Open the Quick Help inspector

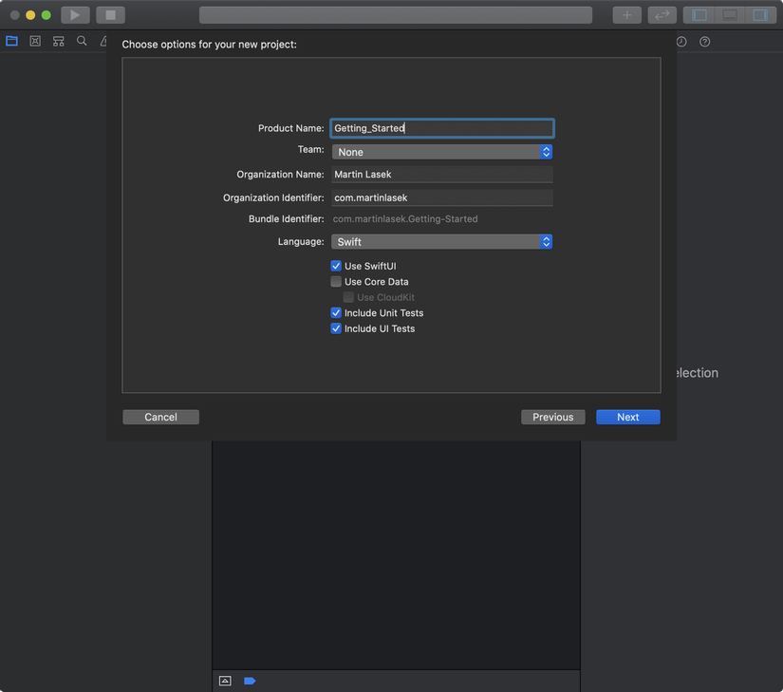click(705, 42)
